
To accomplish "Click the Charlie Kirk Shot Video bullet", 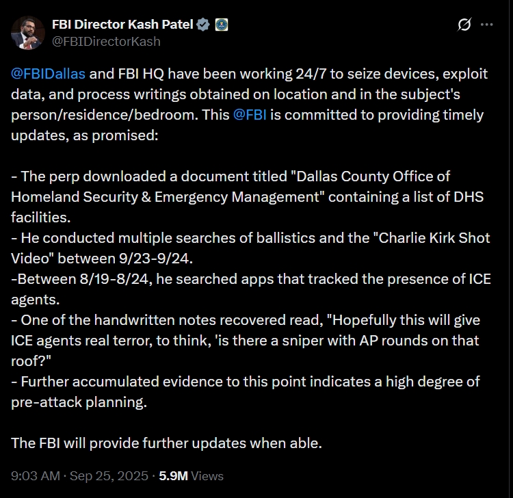I will [x=250, y=248].
